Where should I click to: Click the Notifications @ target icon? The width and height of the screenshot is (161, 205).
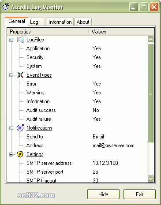point(20,128)
